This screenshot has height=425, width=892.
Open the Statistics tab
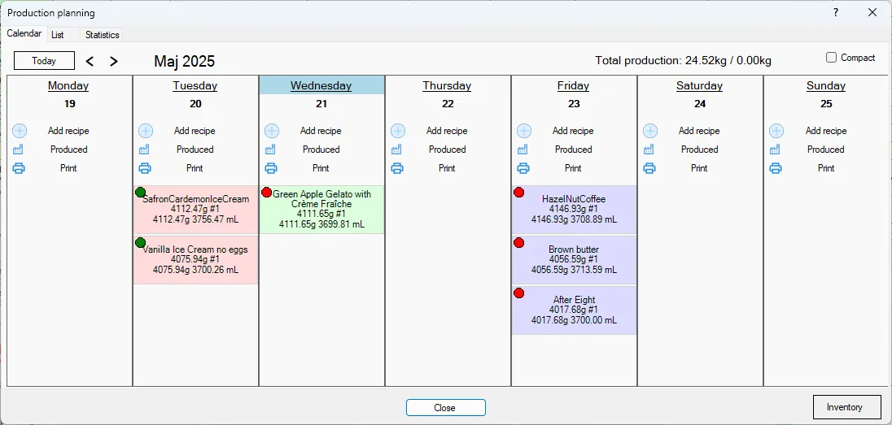click(103, 35)
